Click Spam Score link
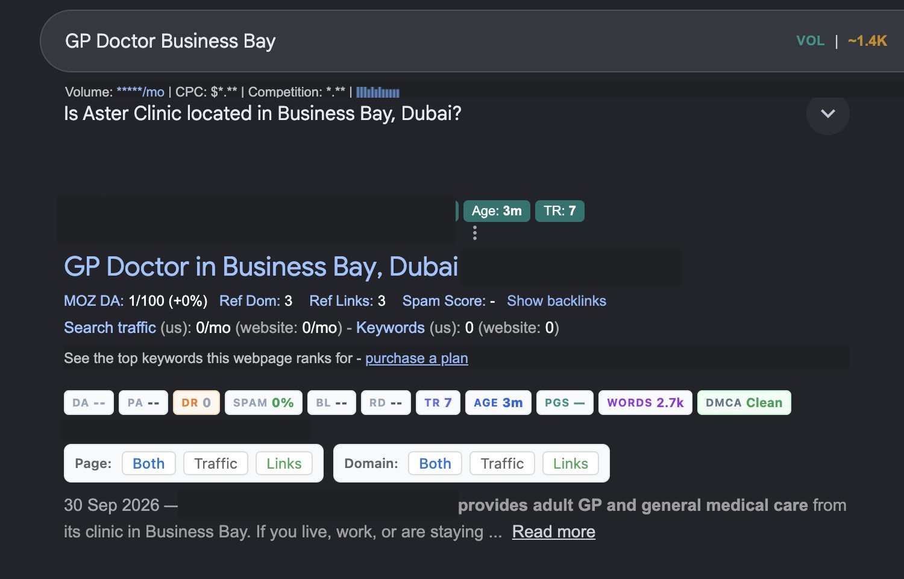Image resolution: width=904 pixels, height=579 pixels. 444,301
